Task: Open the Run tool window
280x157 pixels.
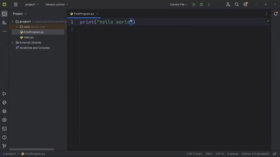Action: click(x=4, y=94)
